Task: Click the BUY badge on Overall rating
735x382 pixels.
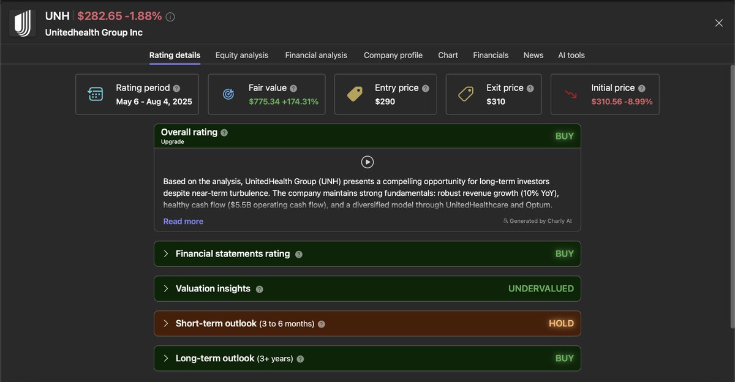Action: pos(565,136)
